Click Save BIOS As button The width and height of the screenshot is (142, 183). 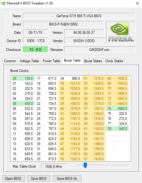pos(67,179)
